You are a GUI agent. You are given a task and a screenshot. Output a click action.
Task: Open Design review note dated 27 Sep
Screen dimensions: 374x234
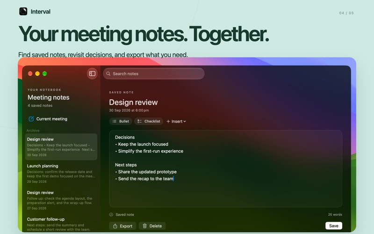(x=61, y=200)
